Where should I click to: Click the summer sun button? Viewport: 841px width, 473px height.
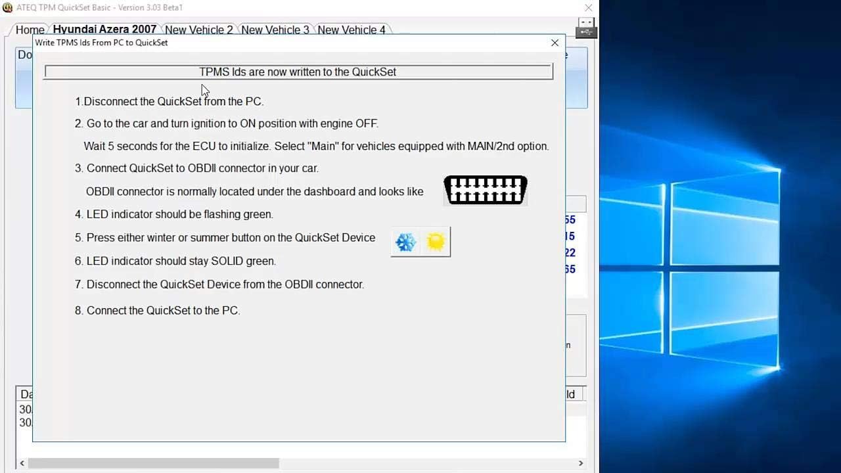coord(436,242)
